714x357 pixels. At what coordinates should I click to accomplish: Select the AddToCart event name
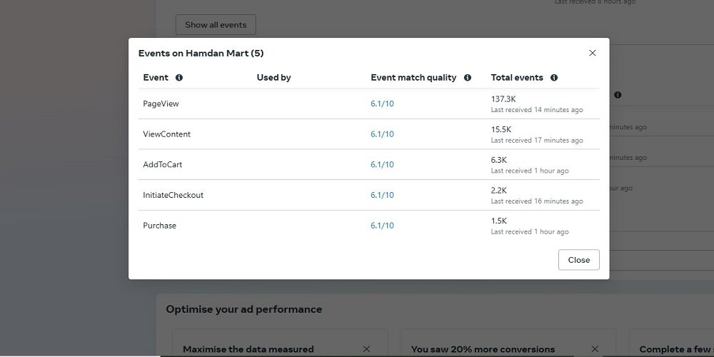coord(162,165)
